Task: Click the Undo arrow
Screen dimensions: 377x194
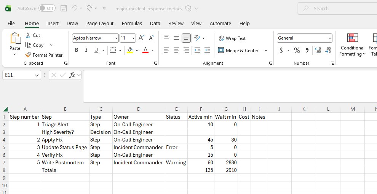Action: click(x=75, y=8)
